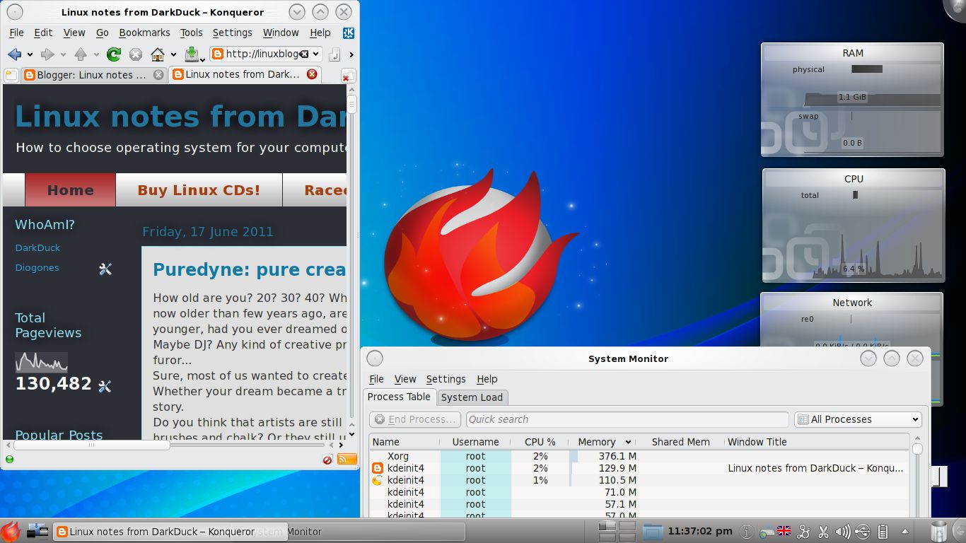Open Klipper via the scissors tray icon
This screenshot has height=543, width=966.
coord(822,531)
